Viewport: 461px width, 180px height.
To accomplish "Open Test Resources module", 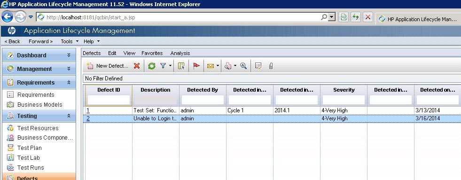I will [38, 128].
